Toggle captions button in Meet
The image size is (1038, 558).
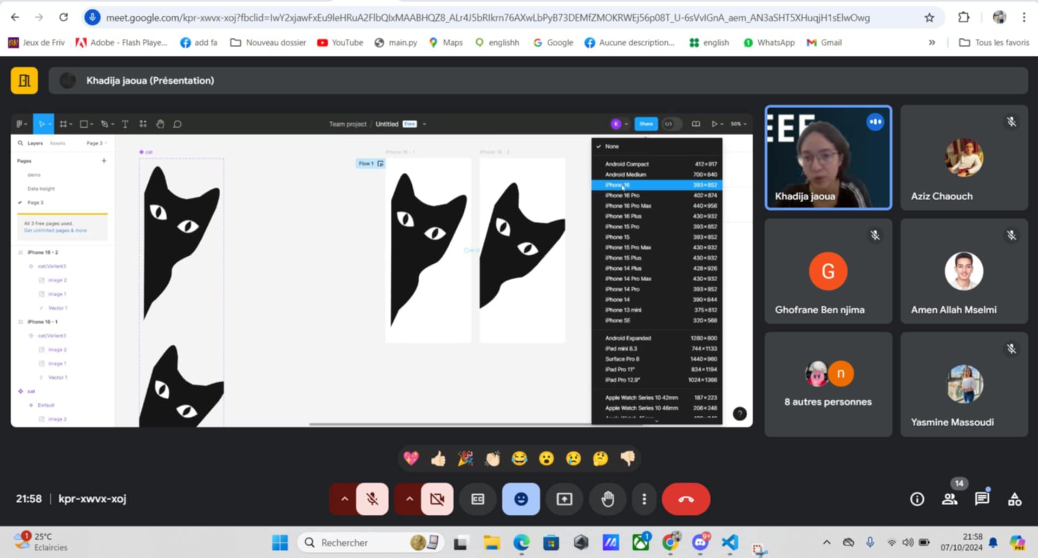[478, 499]
